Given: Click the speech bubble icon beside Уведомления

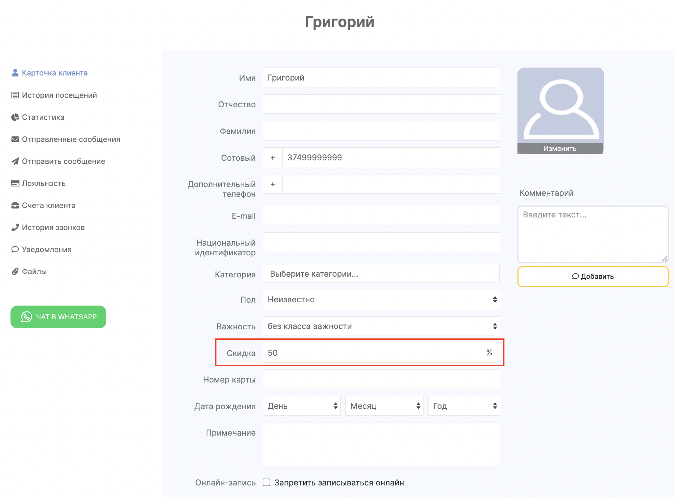Looking at the screenshot, I should 15,250.
